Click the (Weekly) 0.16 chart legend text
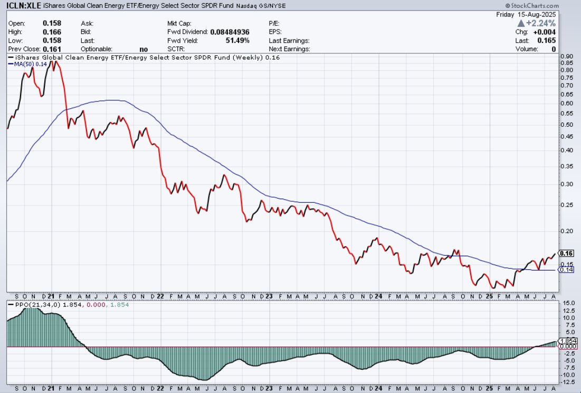Screen dimensions: 581x393 (256, 58)
